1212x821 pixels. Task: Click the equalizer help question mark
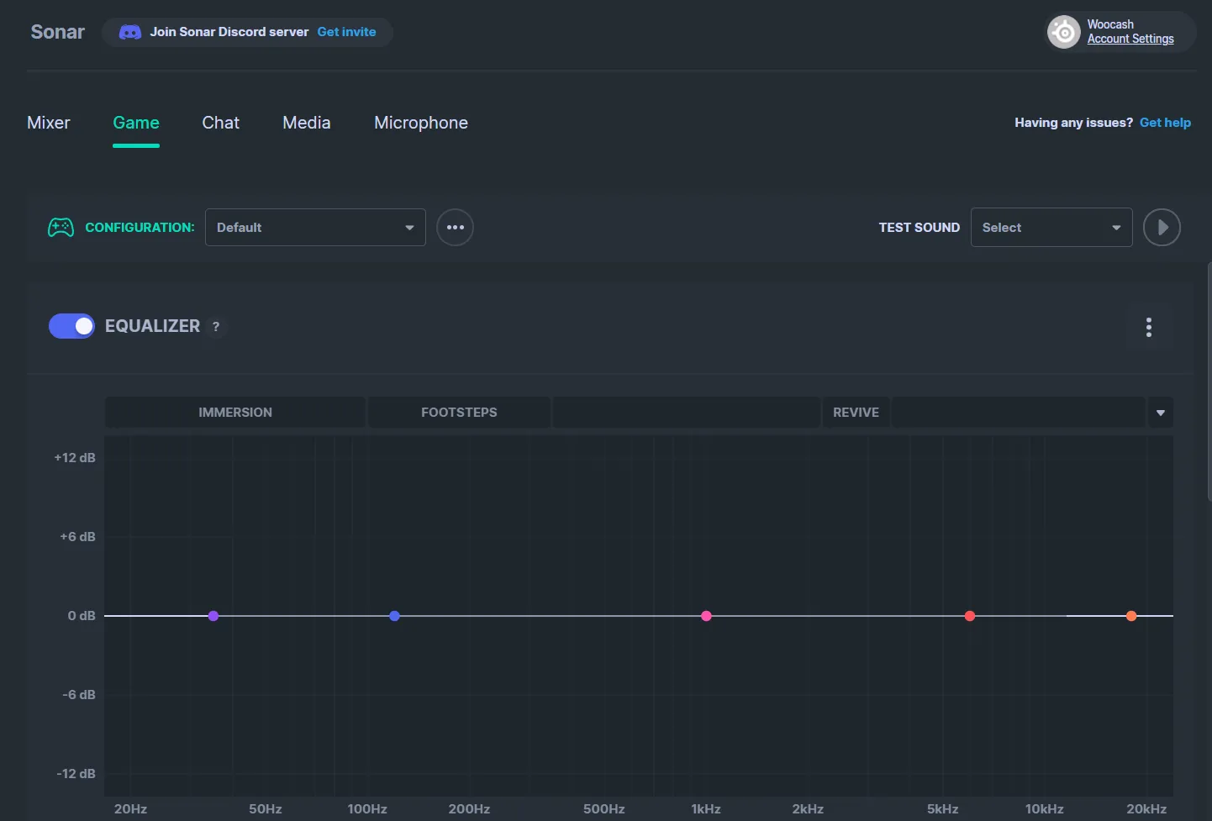pyautogui.click(x=216, y=327)
